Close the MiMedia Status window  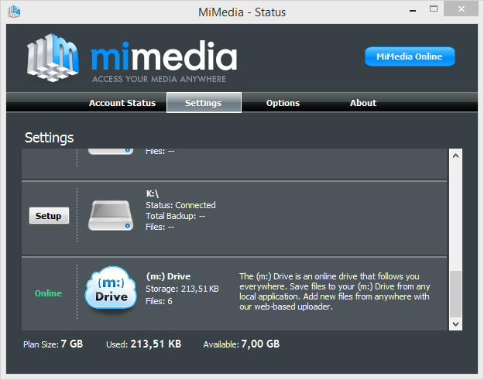462,9
